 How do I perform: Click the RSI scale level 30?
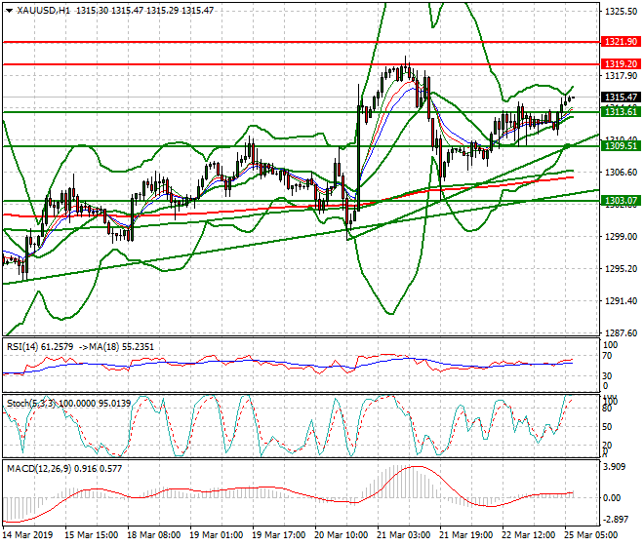(x=607, y=375)
